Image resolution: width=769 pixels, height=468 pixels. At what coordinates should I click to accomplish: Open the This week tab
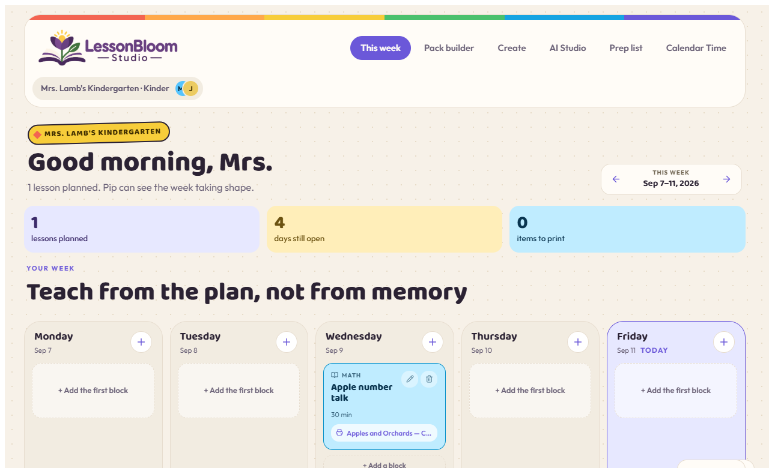[x=380, y=48]
